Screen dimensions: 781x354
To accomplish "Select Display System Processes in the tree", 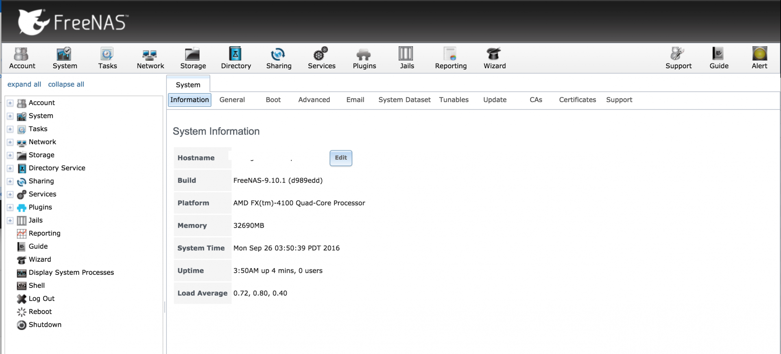I will (71, 272).
